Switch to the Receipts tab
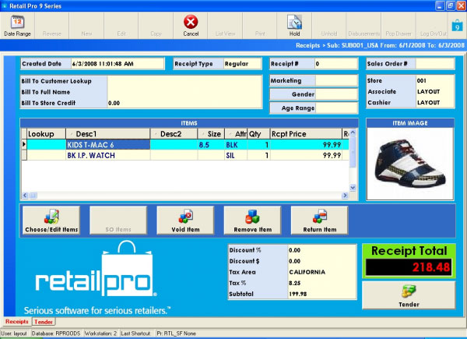This screenshot has width=467, height=339. coord(17,321)
